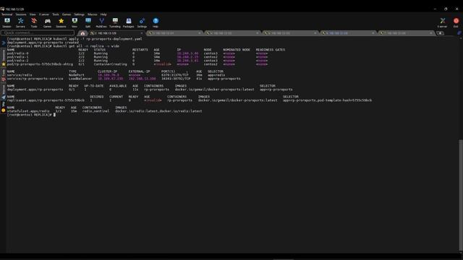This screenshot has width=463, height=260.
Task: Click the LoadBalancer external IP value
Action: (x=143, y=79)
